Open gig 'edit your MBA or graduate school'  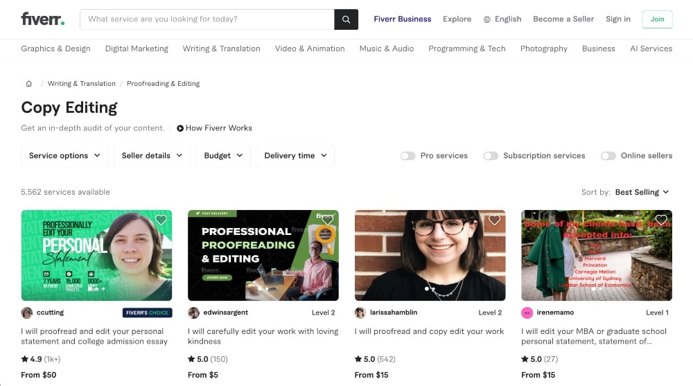pyautogui.click(x=594, y=337)
